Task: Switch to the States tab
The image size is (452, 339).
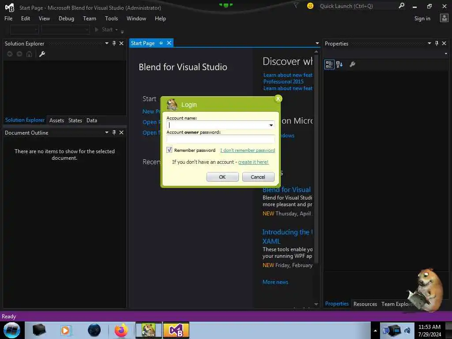Action: tap(75, 121)
